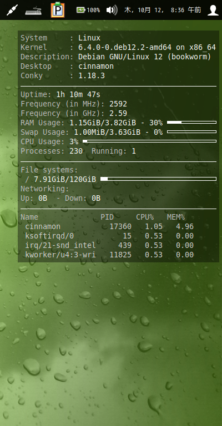Click the on-screen keyboard panel icon
This screenshot has width=222, height=426.
click(x=33, y=11)
